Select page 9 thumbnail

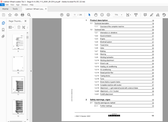coord(18,42)
